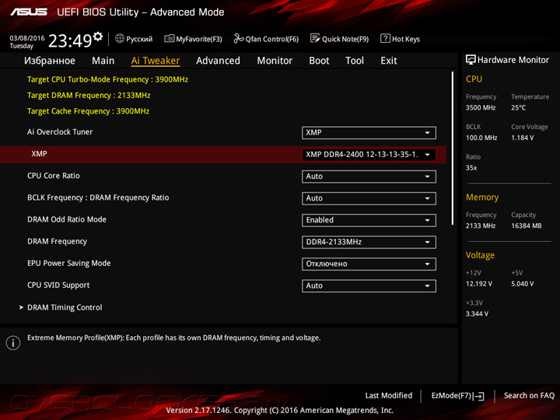Switch to the Main tab
The image size is (560, 420).
[x=103, y=61]
